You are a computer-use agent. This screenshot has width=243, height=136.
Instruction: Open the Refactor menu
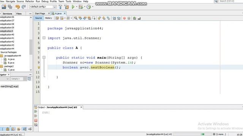[30, 2]
